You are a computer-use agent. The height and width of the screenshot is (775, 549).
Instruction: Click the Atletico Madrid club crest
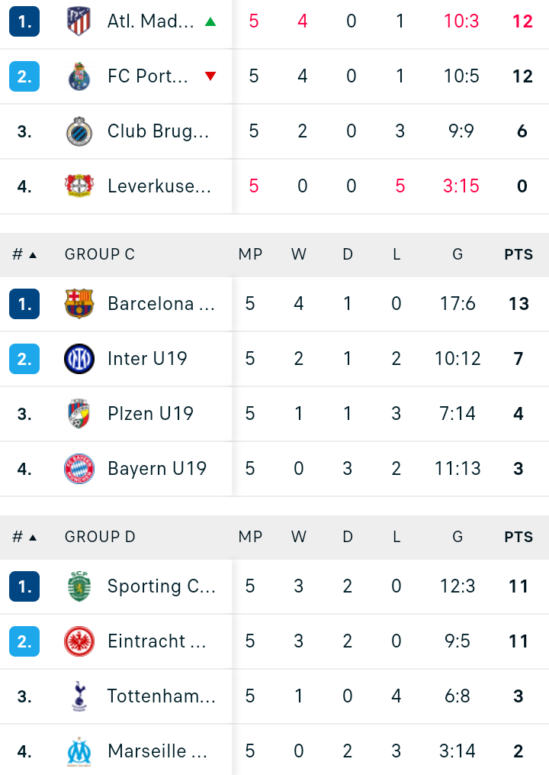tap(79, 21)
